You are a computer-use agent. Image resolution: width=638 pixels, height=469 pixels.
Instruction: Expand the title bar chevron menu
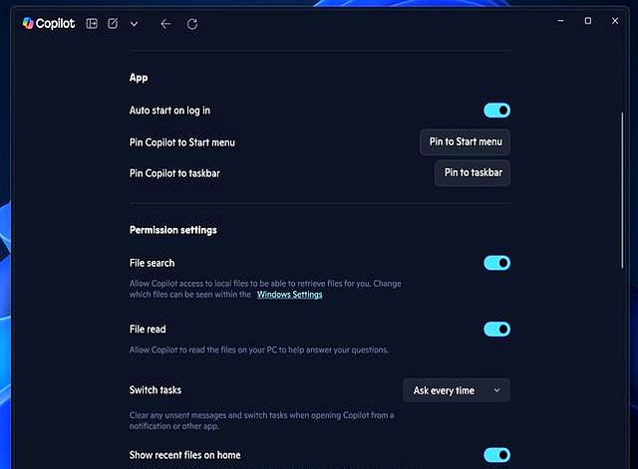tap(134, 23)
